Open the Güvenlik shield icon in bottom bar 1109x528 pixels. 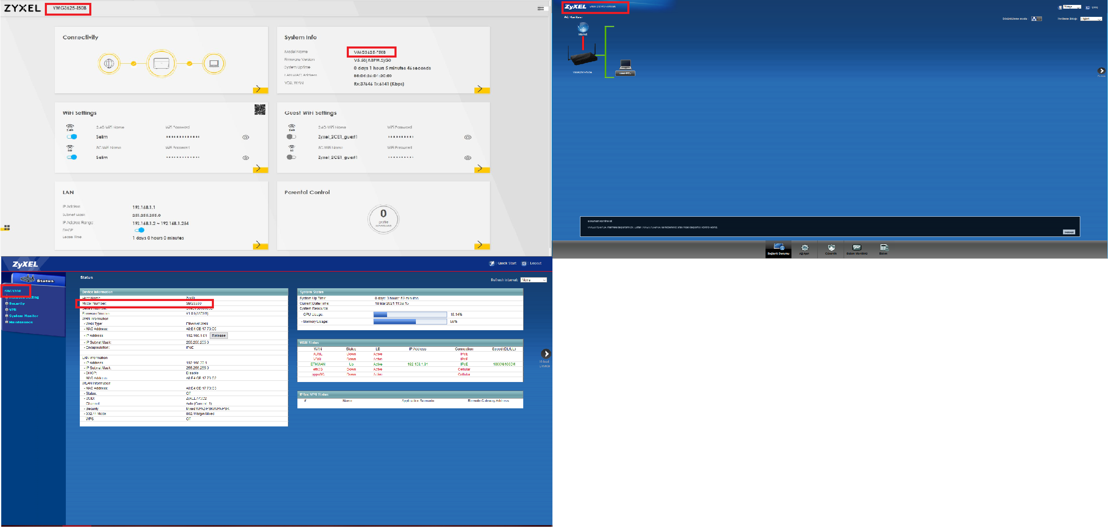coord(831,248)
